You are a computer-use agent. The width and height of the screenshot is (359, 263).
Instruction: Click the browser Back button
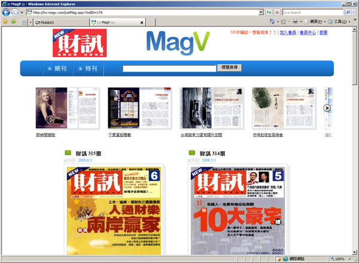6,13
